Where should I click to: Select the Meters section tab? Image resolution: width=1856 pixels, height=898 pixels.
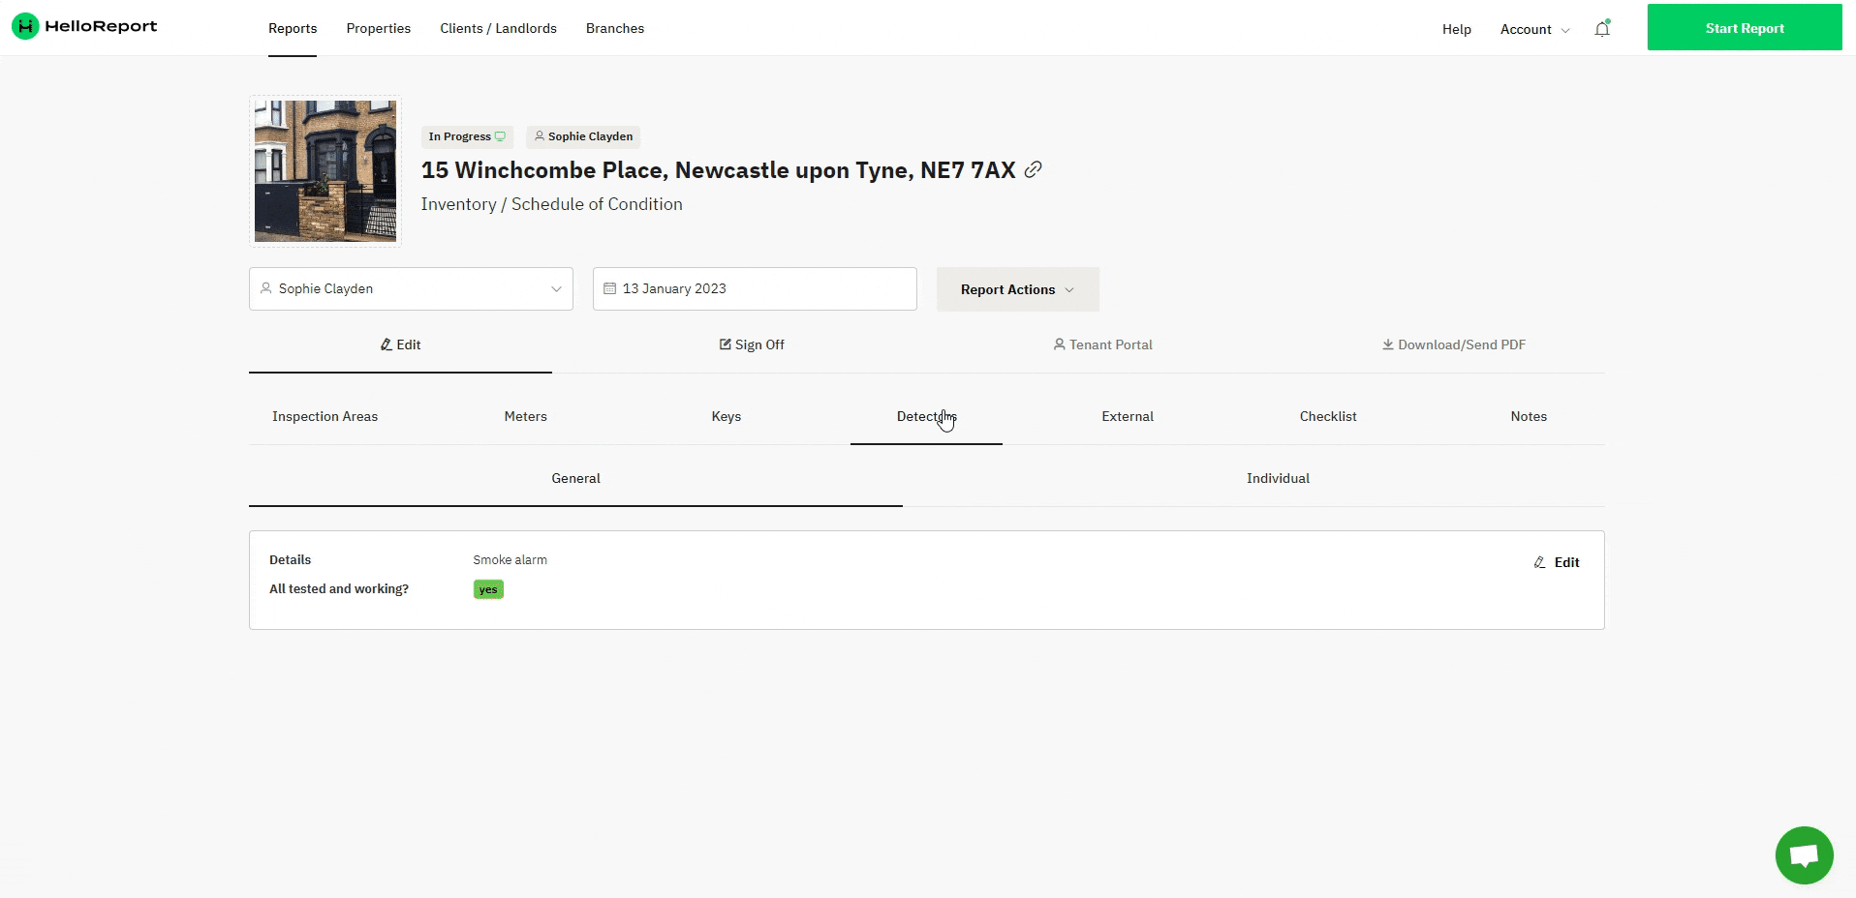(x=525, y=416)
